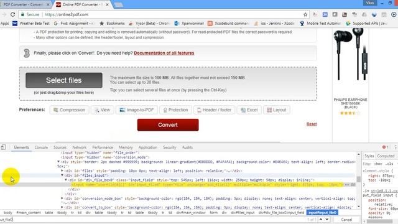Select the Styles pane tab
398x224 pixels.
coord(369,156)
